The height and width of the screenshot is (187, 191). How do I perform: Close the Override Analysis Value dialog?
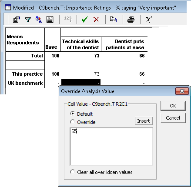[x=182, y=91]
